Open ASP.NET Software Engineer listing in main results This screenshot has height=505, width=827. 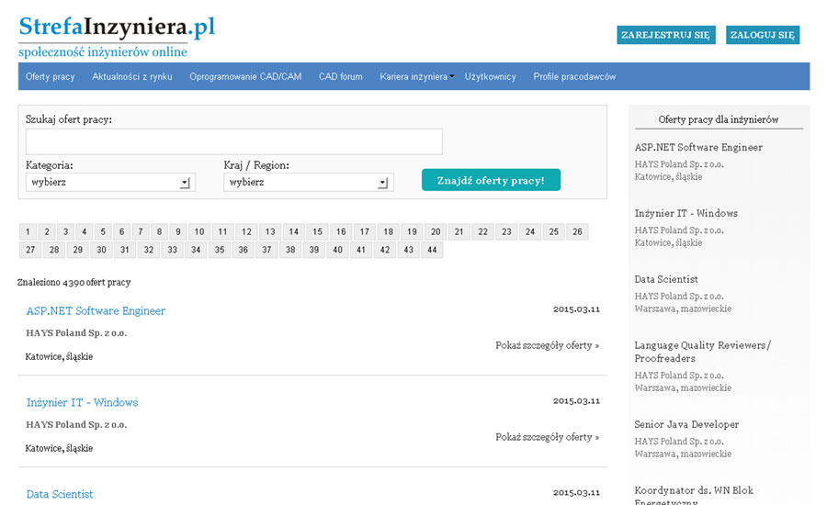pos(96,311)
